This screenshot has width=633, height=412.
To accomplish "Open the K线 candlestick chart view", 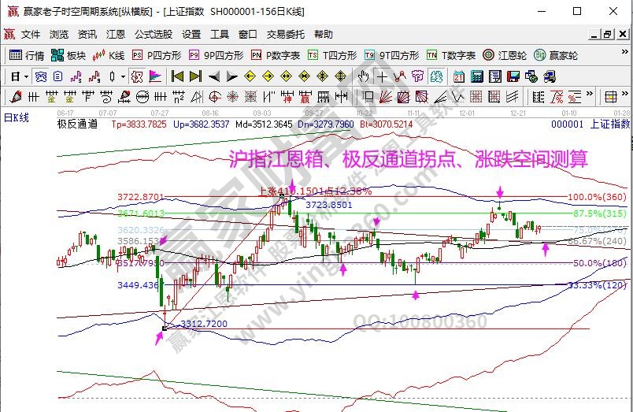I will [109, 55].
